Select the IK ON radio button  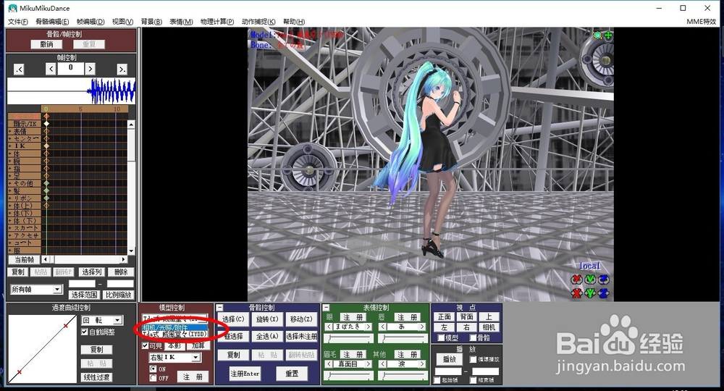pyautogui.click(x=153, y=369)
